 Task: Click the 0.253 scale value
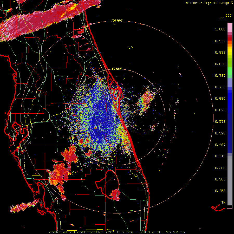220,191
